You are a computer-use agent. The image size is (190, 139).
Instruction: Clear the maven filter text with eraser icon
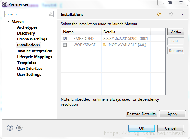[x=51, y=14]
